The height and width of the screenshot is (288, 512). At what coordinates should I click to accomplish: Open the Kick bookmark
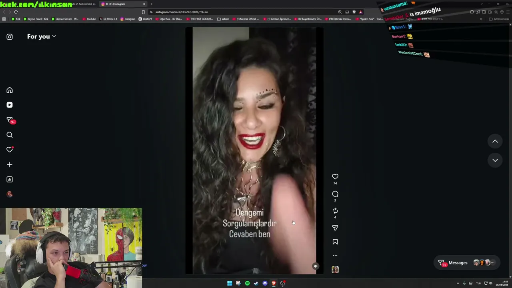(16, 19)
